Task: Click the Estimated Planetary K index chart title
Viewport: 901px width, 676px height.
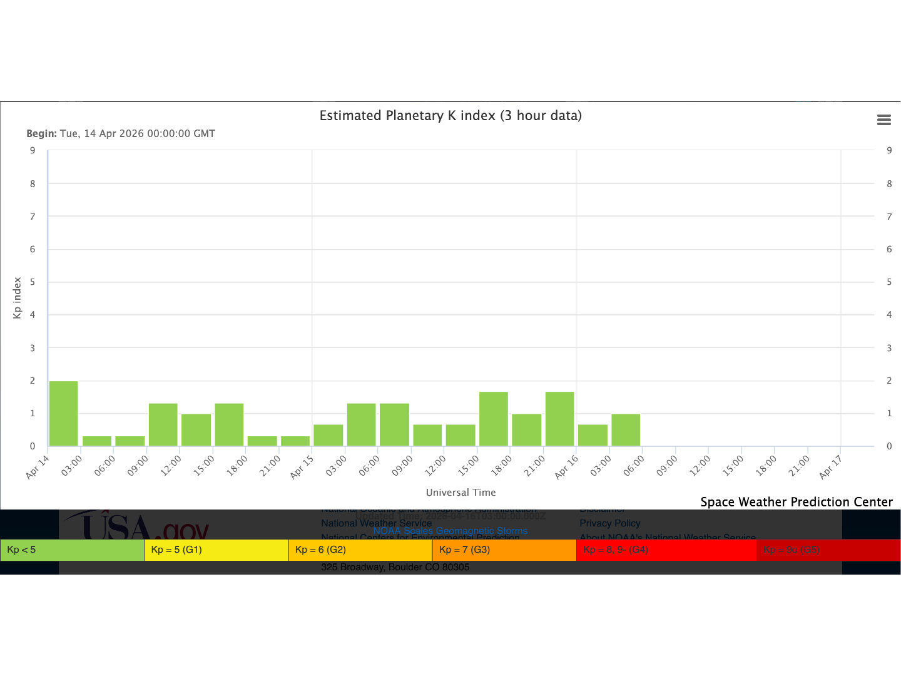Action: (x=450, y=116)
